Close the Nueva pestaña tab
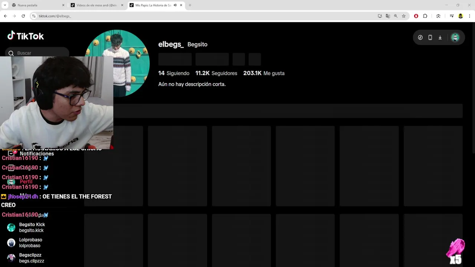This screenshot has width=475, height=267. 63,5
